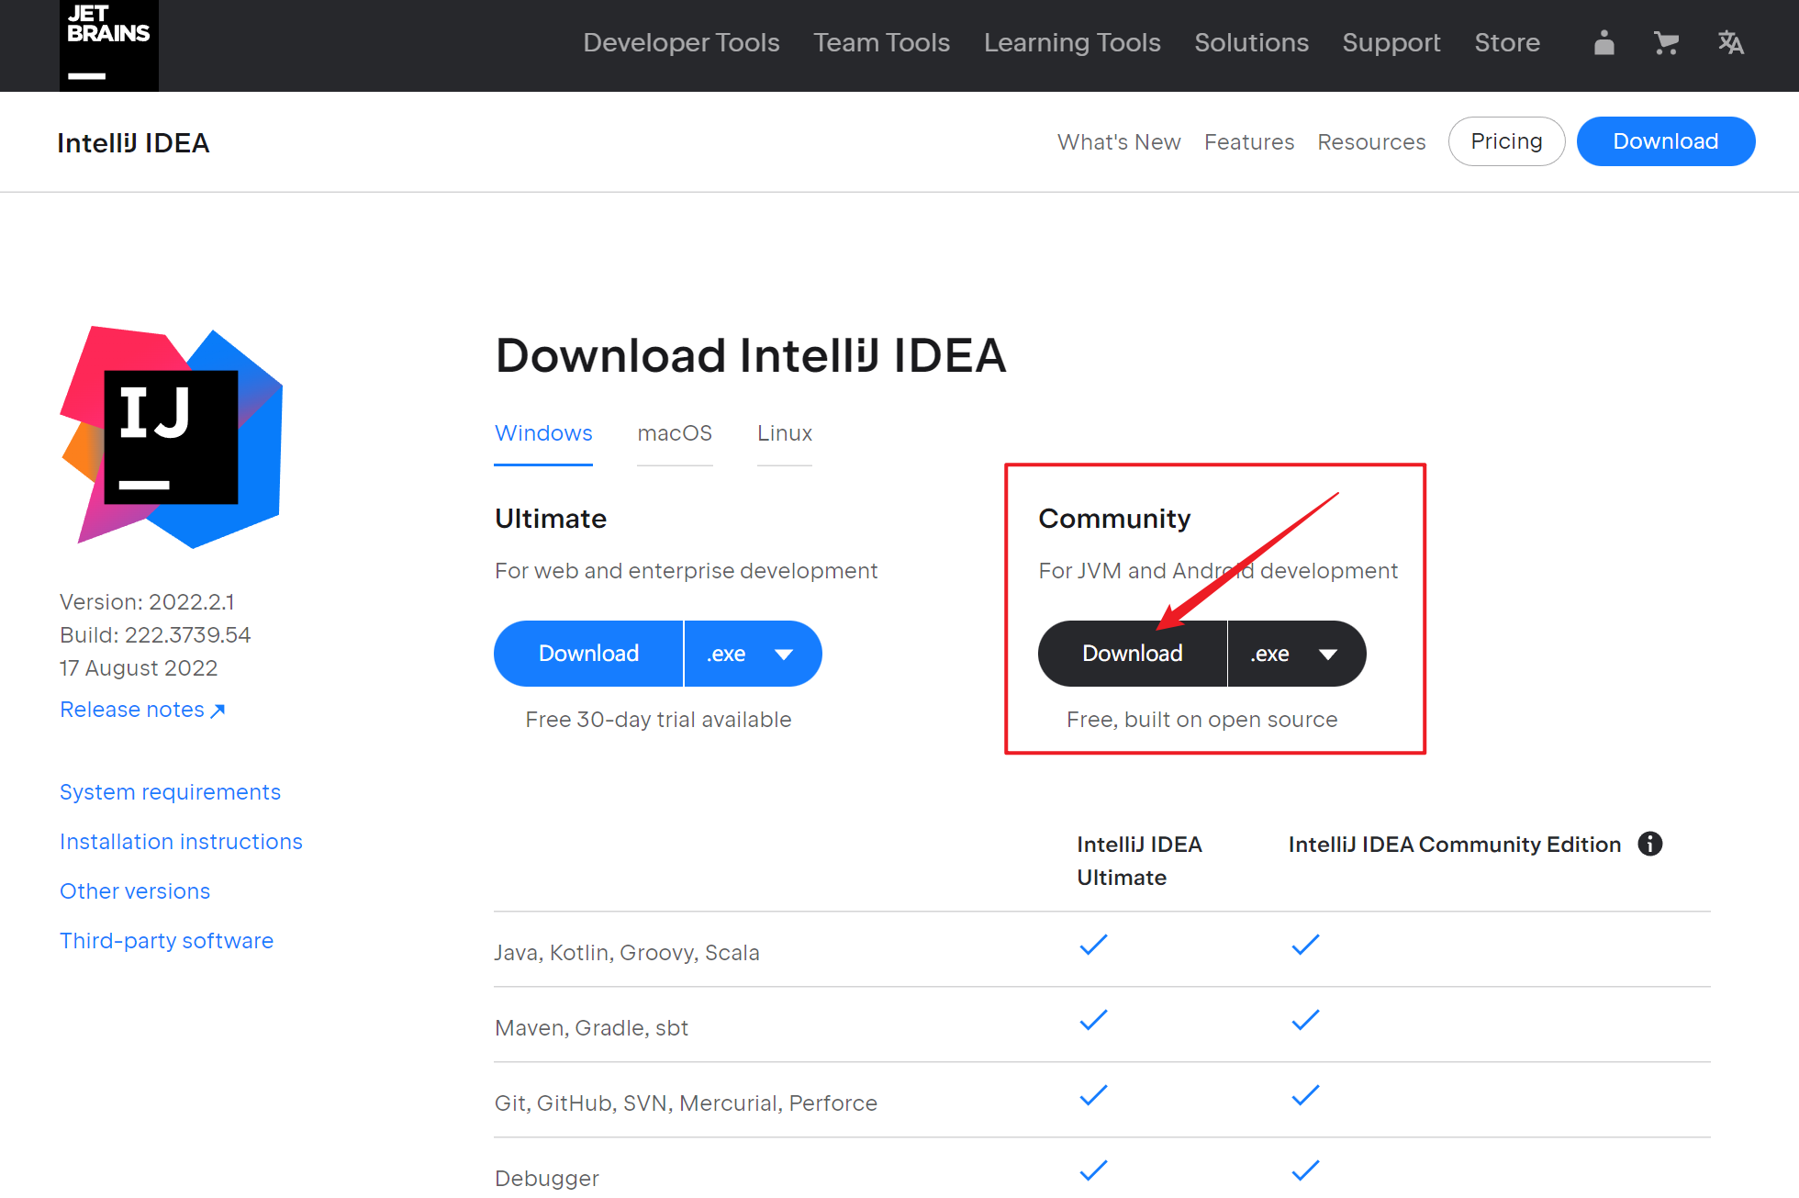Open the Team Tools menu

coord(881,43)
